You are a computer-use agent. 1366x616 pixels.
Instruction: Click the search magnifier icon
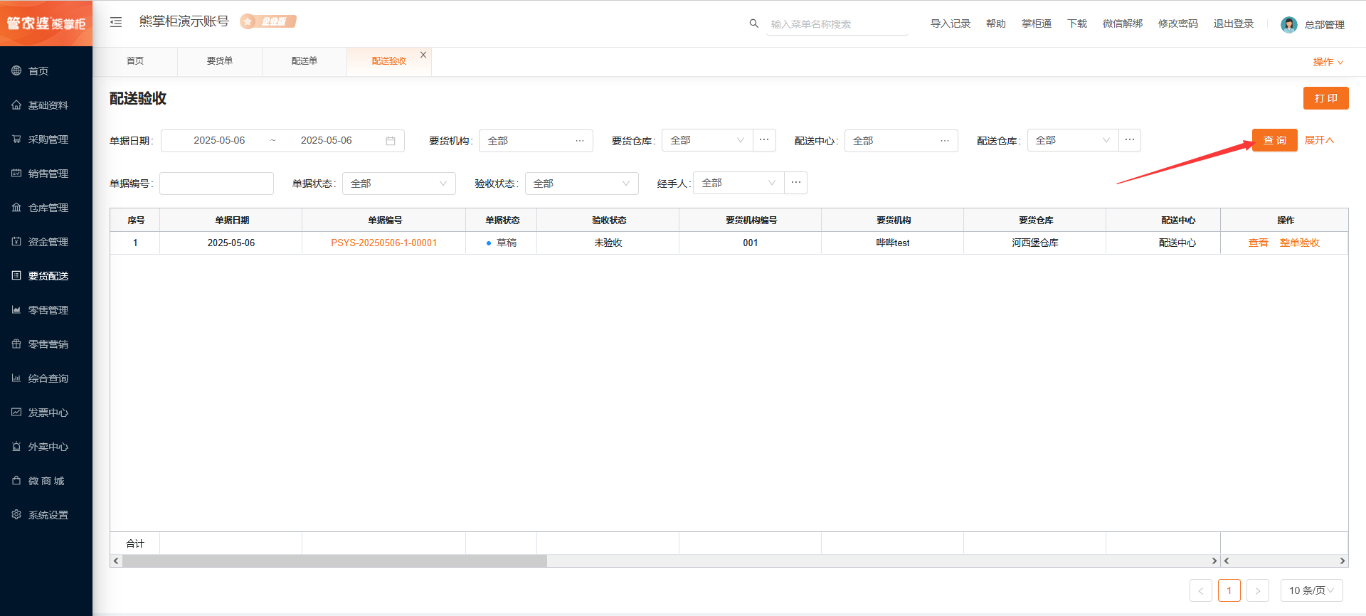pyautogui.click(x=754, y=23)
